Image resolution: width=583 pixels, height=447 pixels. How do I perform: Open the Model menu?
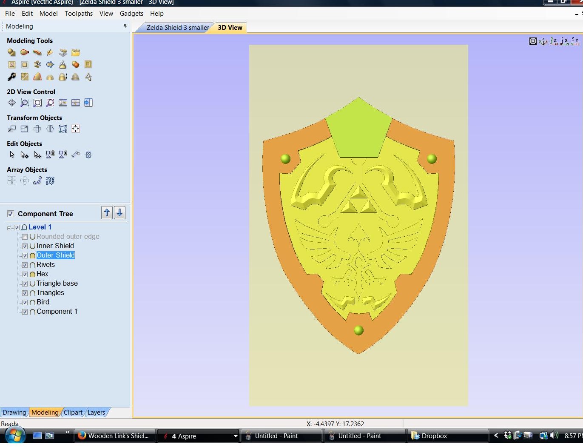tap(48, 14)
